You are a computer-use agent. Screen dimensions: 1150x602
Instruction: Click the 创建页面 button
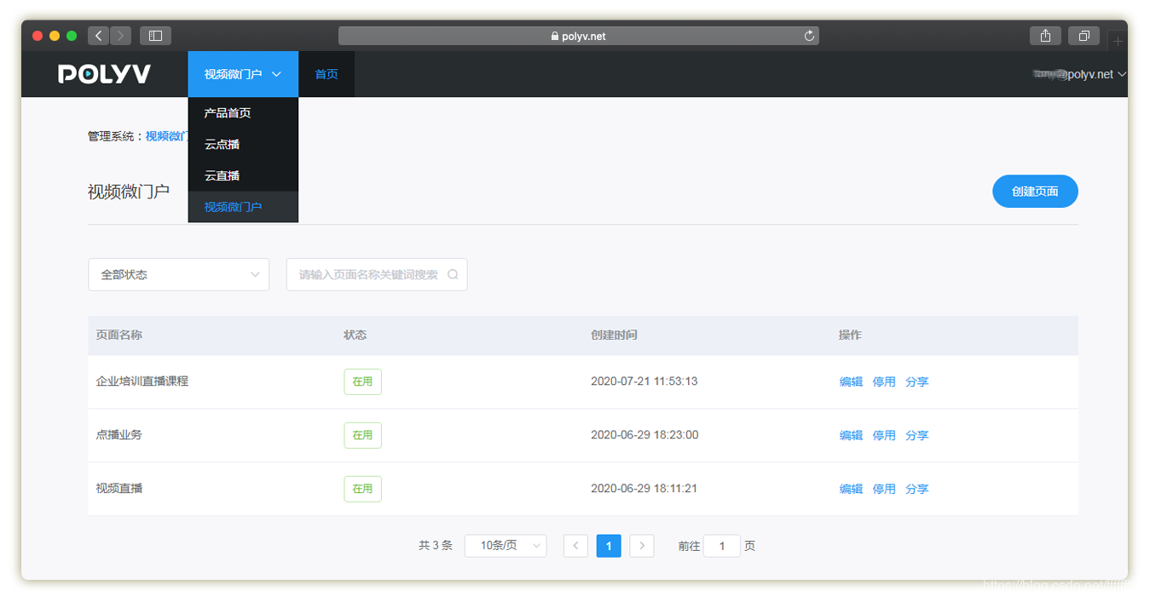point(1035,192)
